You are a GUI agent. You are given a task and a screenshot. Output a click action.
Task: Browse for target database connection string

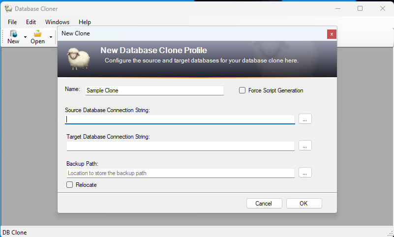point(305,146)
